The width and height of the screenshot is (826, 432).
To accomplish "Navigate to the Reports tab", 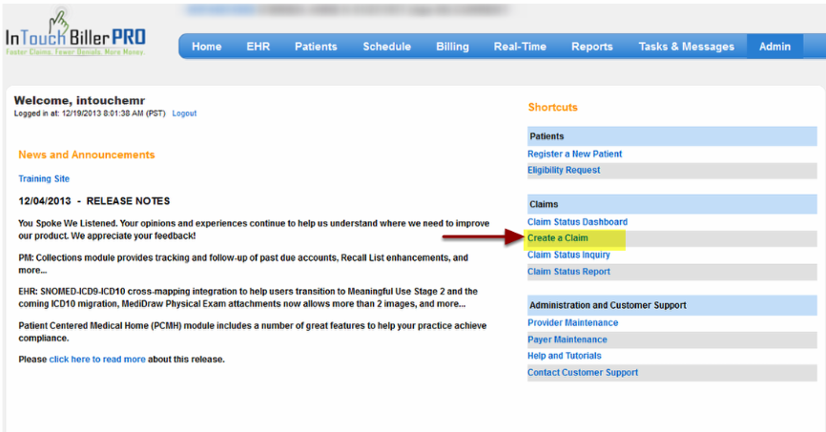I will point(591,47).
